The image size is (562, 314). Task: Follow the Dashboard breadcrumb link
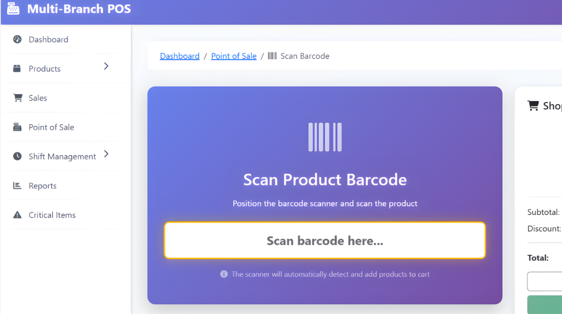179,56
